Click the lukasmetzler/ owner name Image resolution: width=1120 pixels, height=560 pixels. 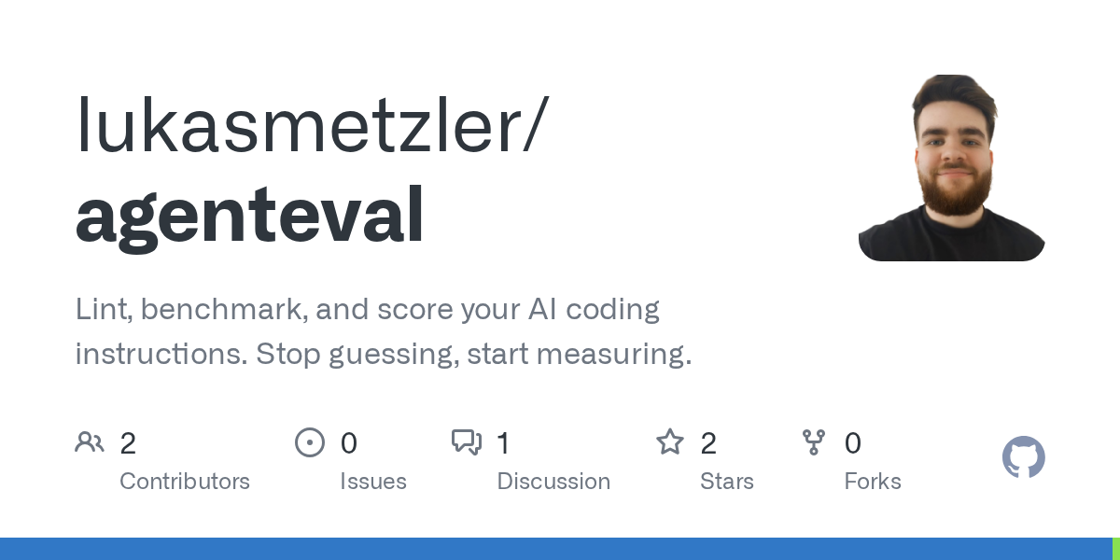(308, 127)
